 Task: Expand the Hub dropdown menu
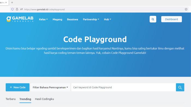(x=108, y=19)
